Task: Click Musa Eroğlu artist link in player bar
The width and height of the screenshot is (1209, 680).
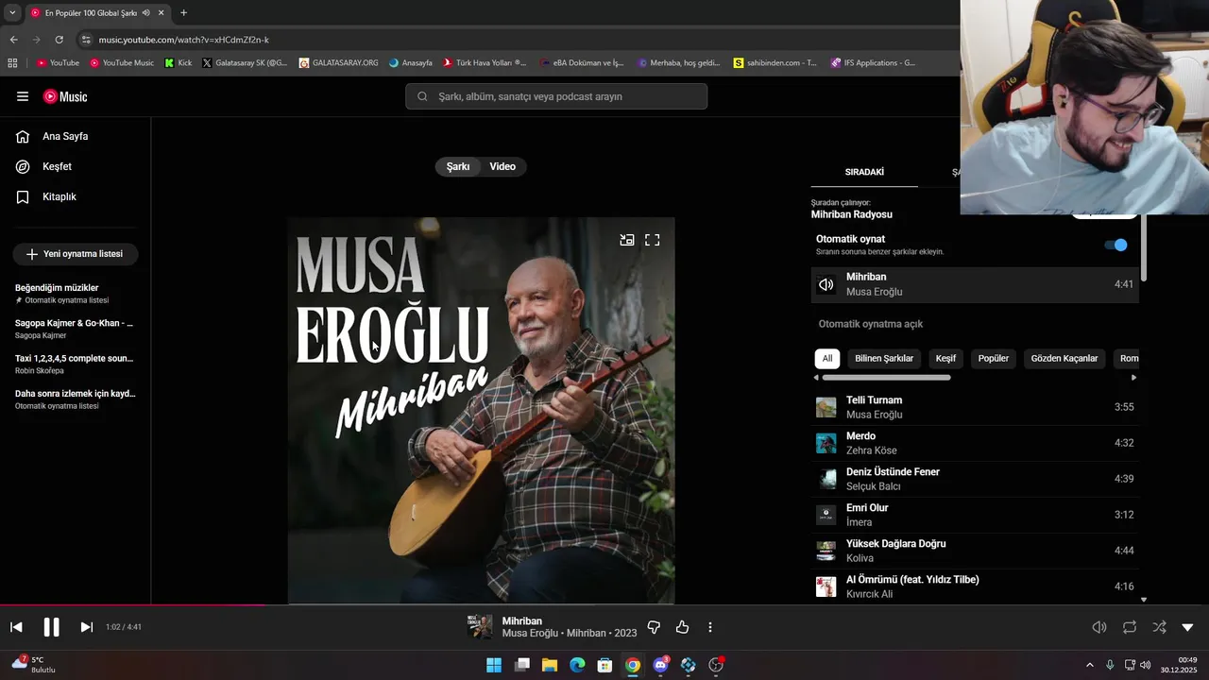Action: (530, 633)
